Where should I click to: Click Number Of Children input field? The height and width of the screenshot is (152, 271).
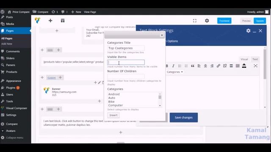pos(126,76)
